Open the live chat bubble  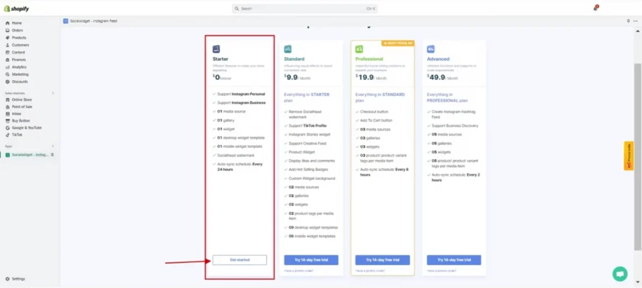tap(620, 274)
